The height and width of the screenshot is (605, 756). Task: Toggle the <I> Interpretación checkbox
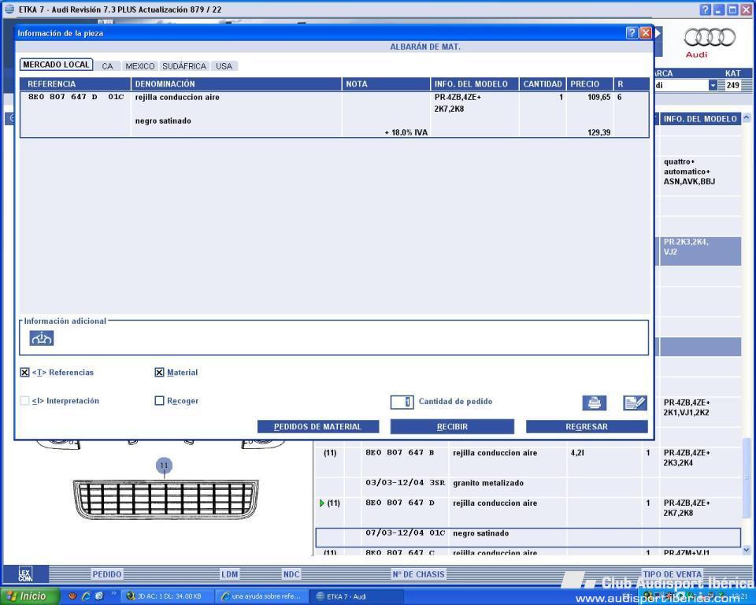click(24, 401)
